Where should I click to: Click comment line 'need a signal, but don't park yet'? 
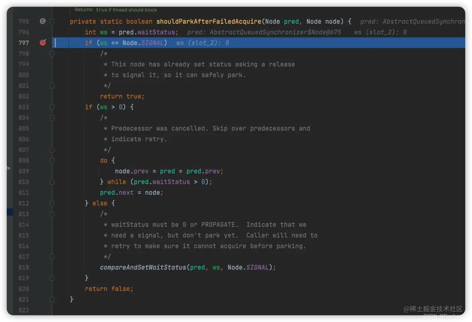pos(210,235)
